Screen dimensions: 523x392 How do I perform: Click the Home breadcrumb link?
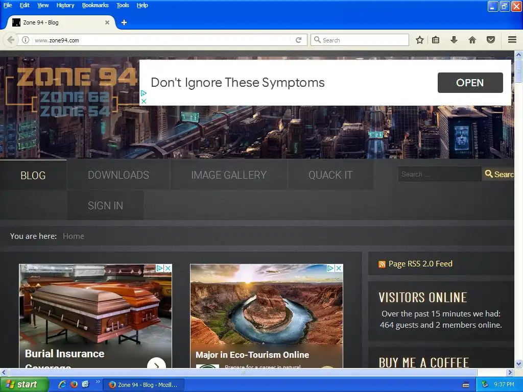pyautogui.click(x=74, y=236)
